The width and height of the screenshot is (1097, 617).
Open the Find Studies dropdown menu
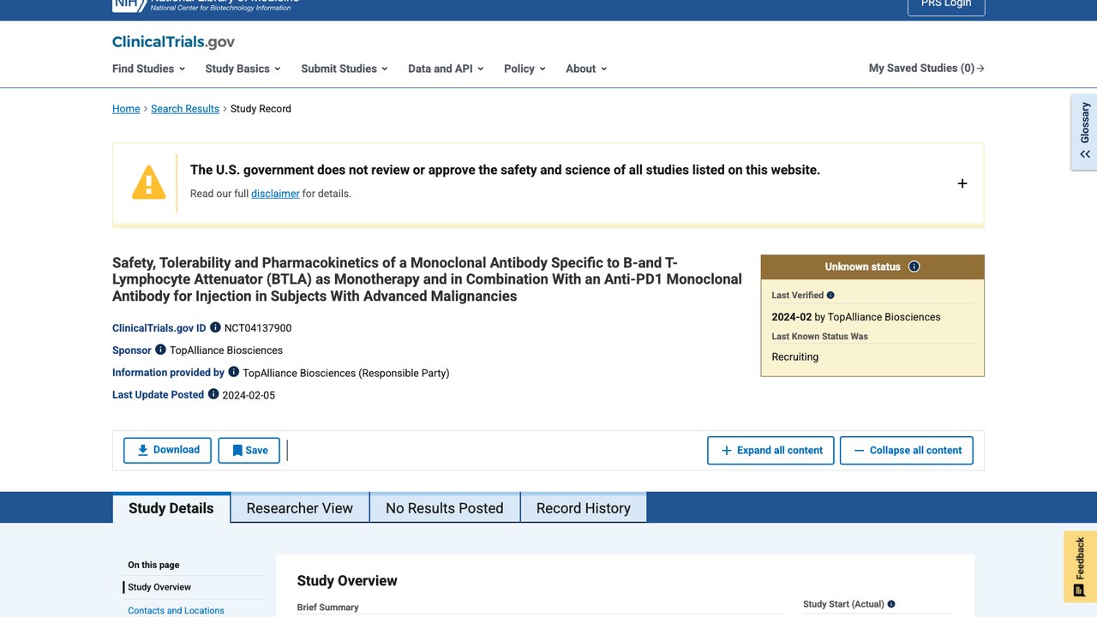coord(149,69)
